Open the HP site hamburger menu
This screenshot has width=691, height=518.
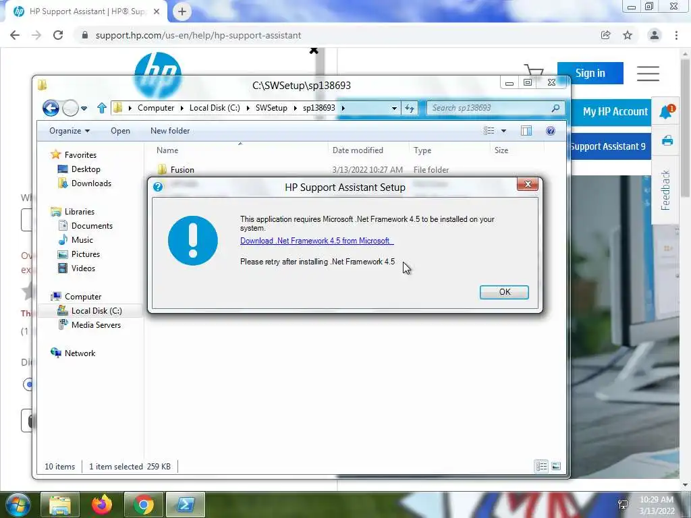pyautogui.click(x=648, y=74)
